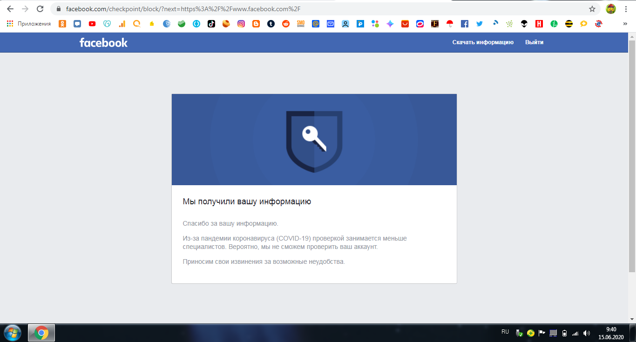Image resolution: width=636 pixels, height=342 pixels.
Task: Click the heading Мы получили вашу информацию
Action: tap(247, 201)
